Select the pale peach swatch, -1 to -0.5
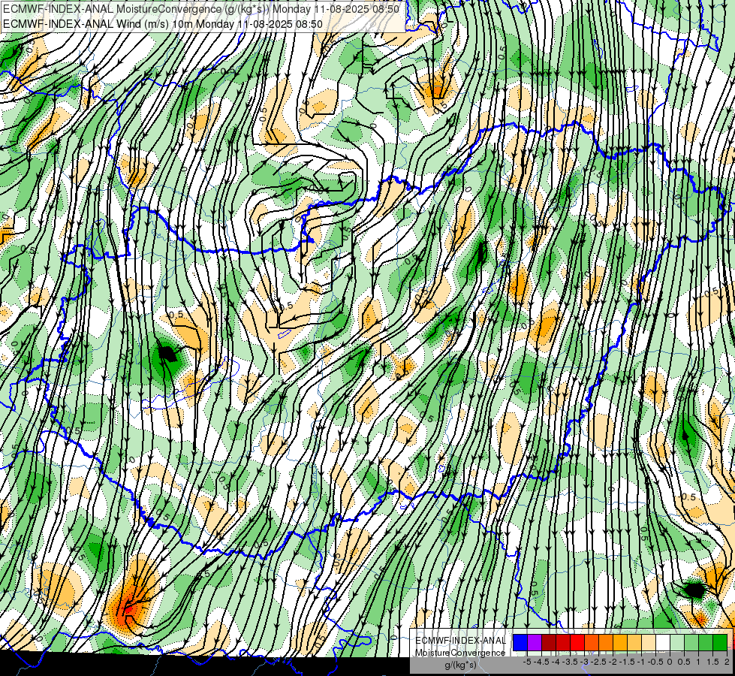This screenshot has height=676, width=735. coord(649,642)
